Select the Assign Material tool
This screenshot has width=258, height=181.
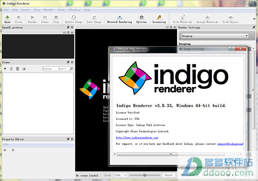coord(207,19)
